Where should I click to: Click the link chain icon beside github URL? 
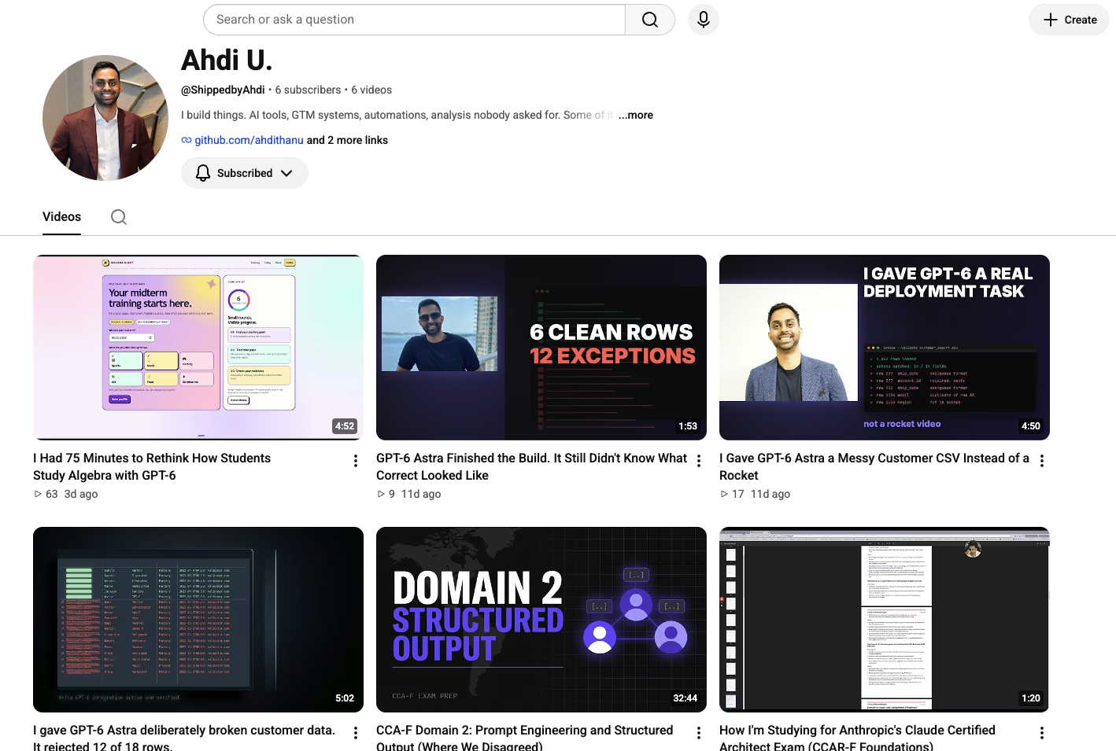187,140
